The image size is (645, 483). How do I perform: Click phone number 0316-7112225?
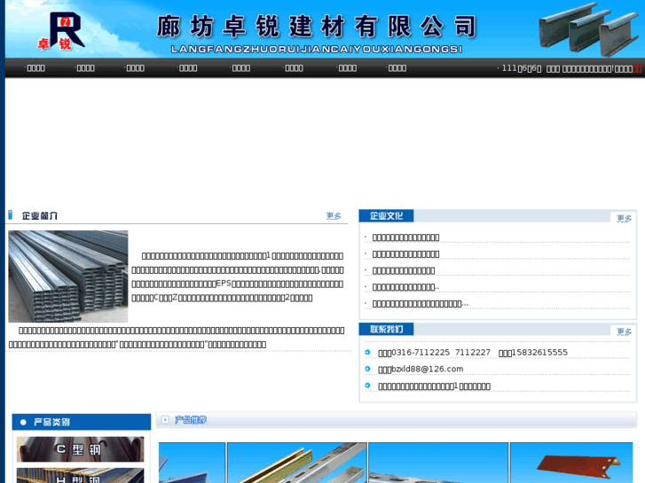(x=421, y=353)
